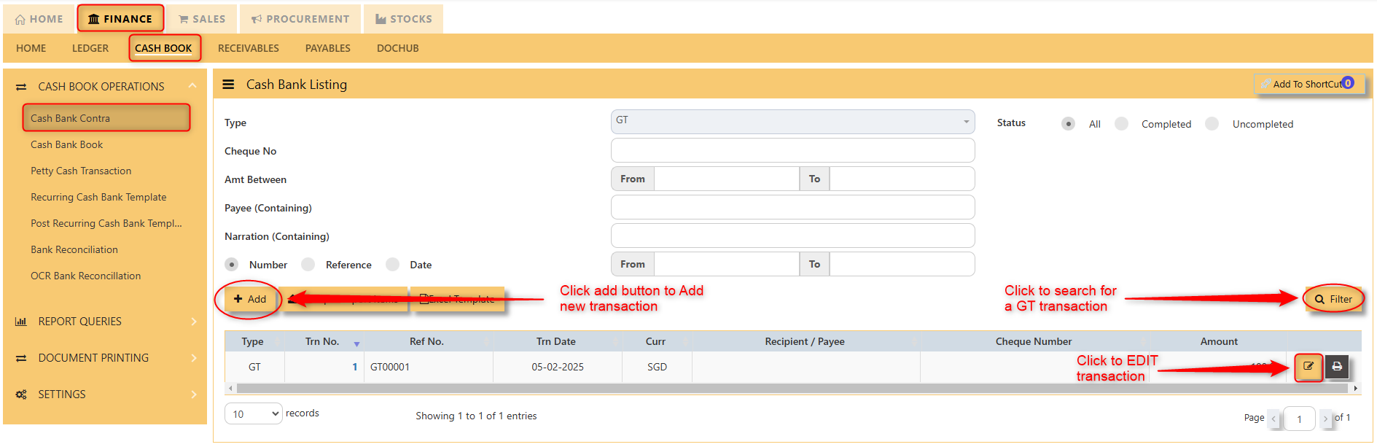Click the hamburger menu icon beside Cash Bank Listing
The image size is (1377, 447).
[228, 85]
